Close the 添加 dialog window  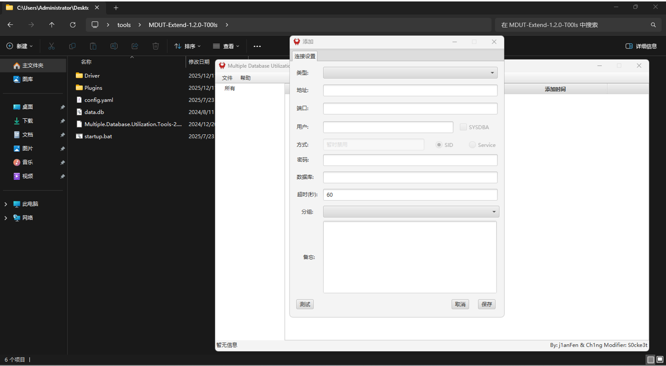coord(494,42)
